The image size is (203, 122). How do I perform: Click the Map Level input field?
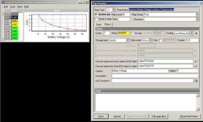point(126,15)
